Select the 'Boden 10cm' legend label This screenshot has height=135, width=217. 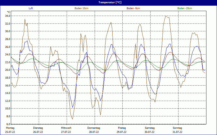click(81, 8)
